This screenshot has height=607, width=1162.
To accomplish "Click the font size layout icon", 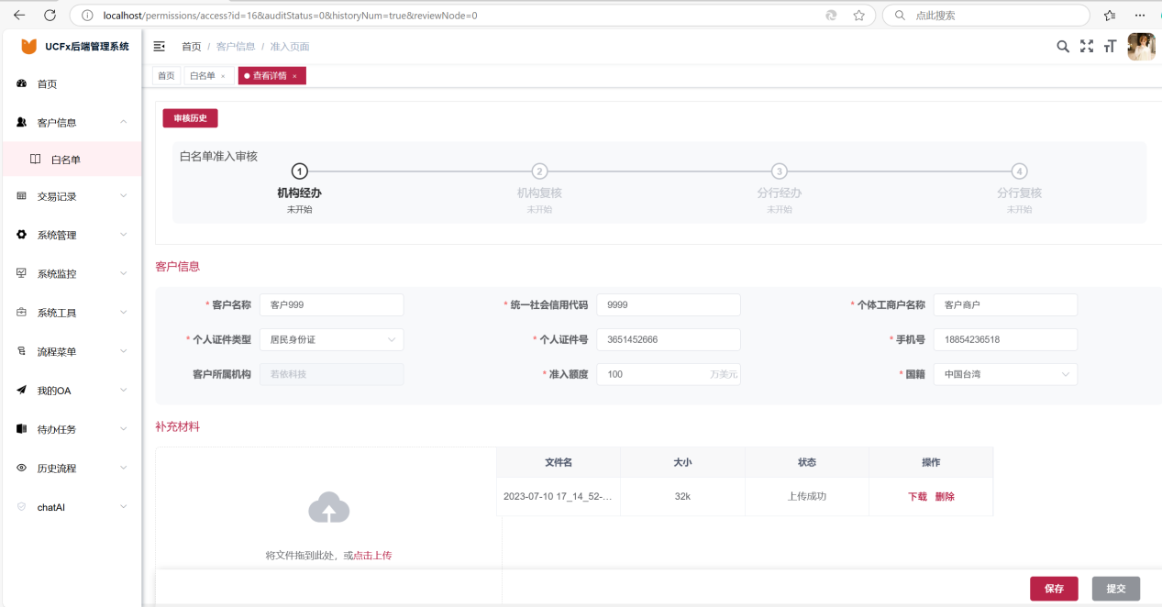I will tap(1110, 47).
